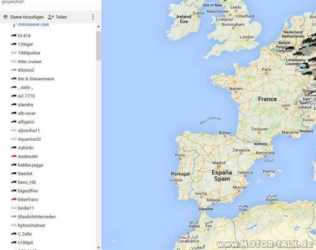Click the Paris city marker on map

point(267,73)
